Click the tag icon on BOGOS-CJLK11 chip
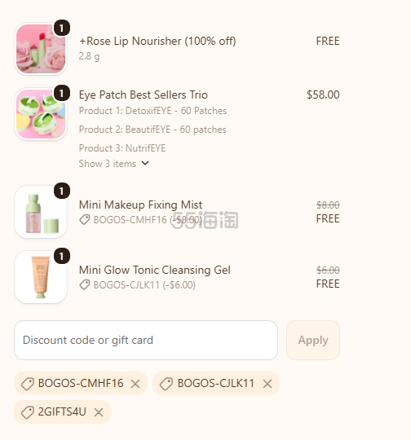The width and height of the screenshot is (411, 440). tap(166, 384)
